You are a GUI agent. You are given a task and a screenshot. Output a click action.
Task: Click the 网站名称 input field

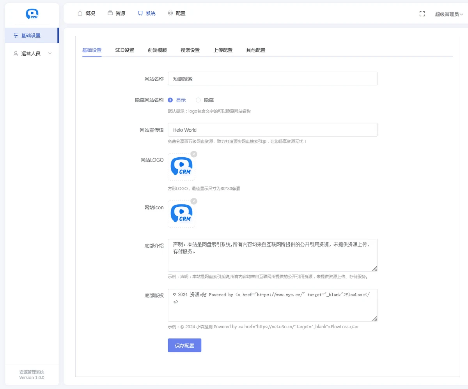pos(273,79)
